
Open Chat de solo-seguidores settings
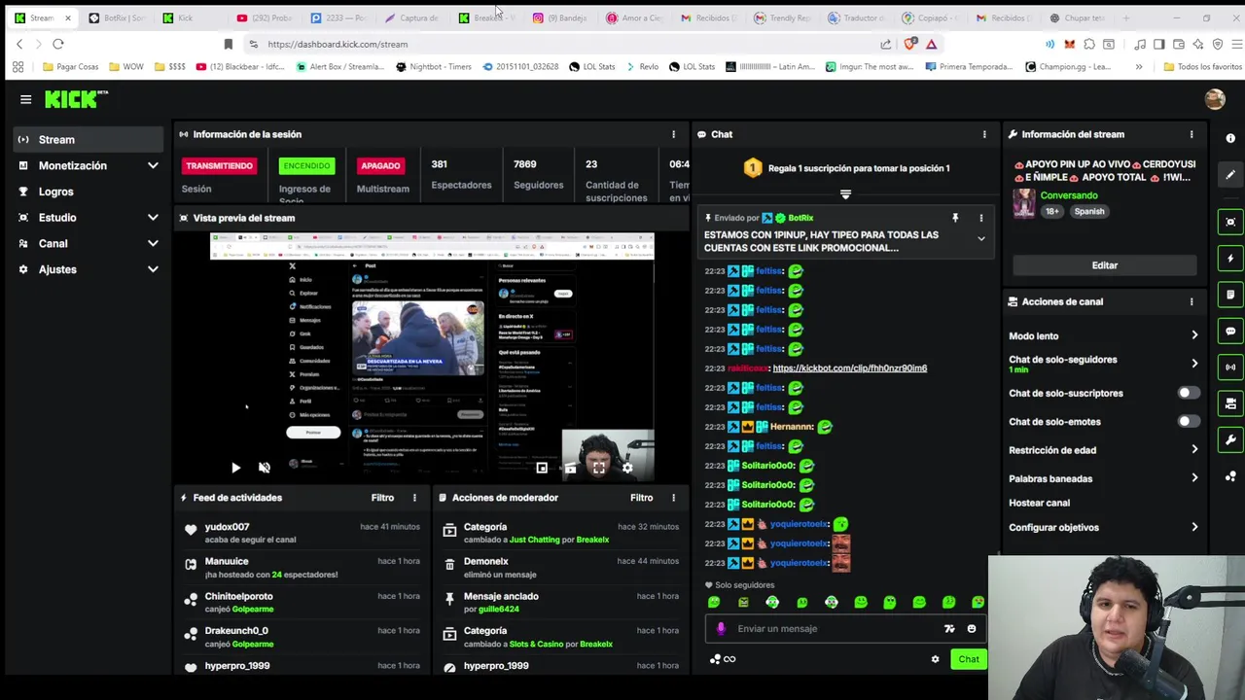(x=1104, y=364)
